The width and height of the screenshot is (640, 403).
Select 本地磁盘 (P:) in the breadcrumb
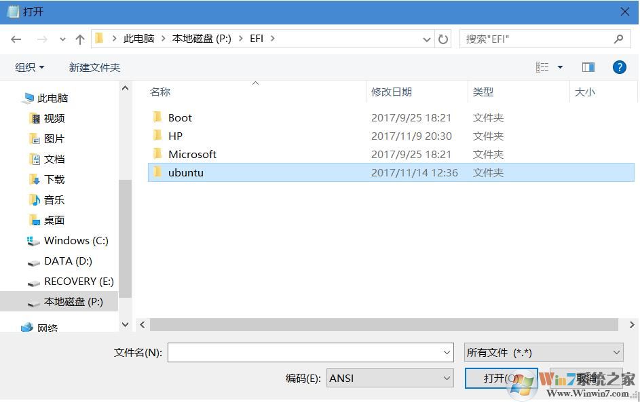coord(202,39)
